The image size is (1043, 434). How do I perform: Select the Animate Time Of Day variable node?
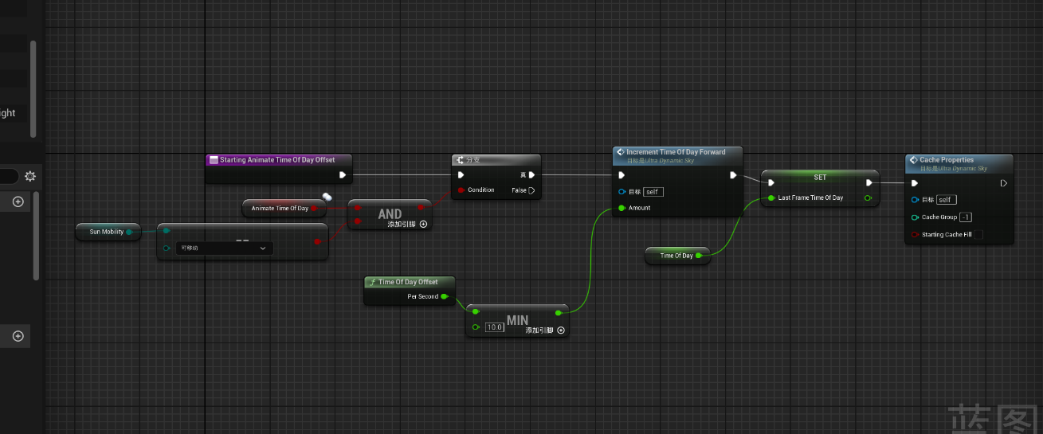coord(284,209)
